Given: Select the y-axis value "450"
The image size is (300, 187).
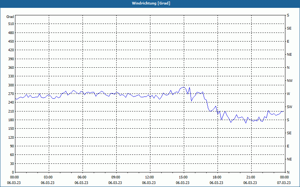Looking at the screenshot, I should click(11, 42).
